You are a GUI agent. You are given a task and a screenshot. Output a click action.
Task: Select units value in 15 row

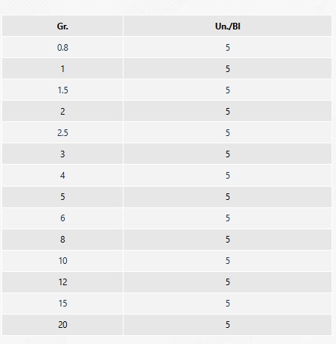pos(227,303)
